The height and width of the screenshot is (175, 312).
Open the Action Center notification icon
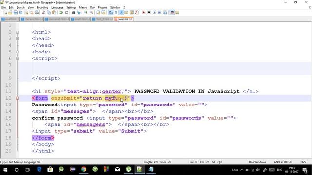click(x=305, y=170)
